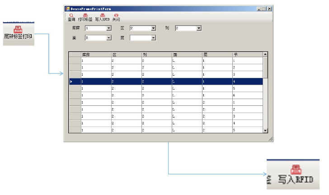Screen dimensions: 329x195
Task: Open the 列 dropdown list
Action: 198,28
